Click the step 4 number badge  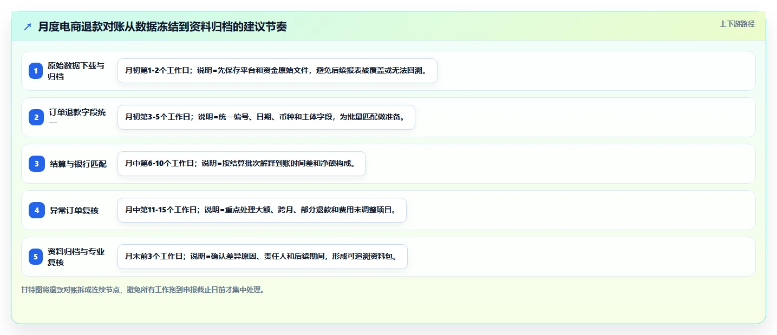(x=37, y=210)
